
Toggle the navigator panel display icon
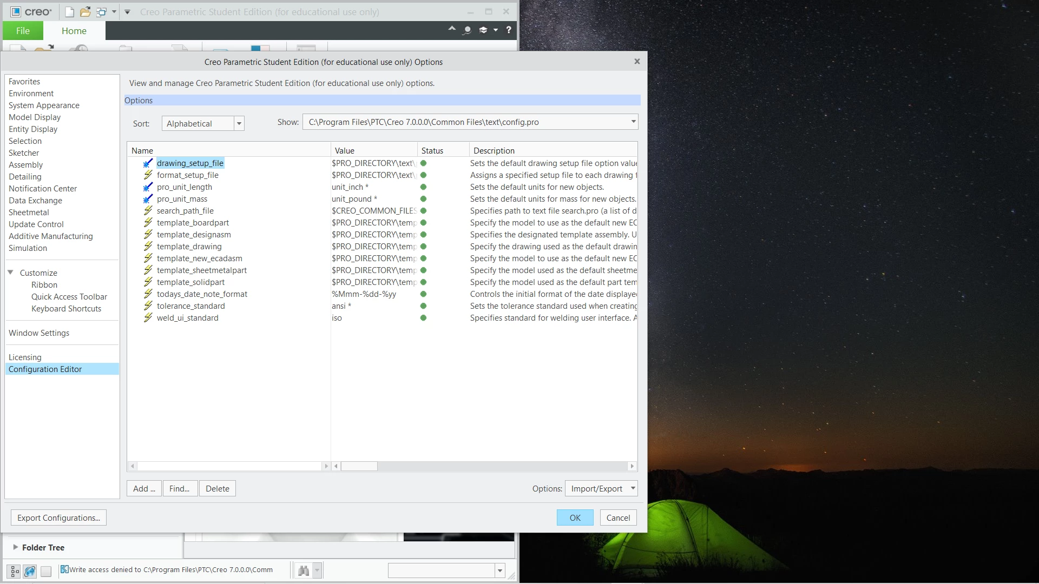(15, 571)
